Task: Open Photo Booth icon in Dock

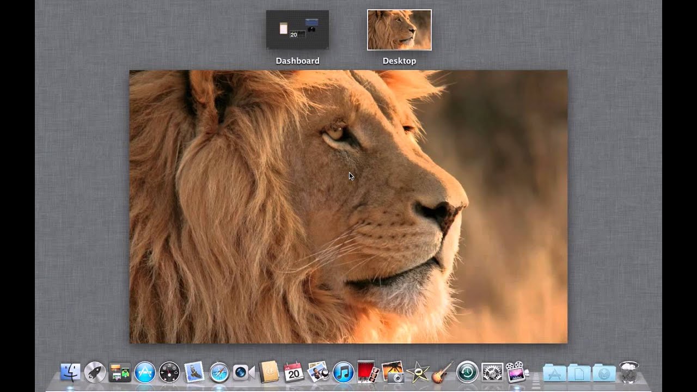Action: (368, 372)
